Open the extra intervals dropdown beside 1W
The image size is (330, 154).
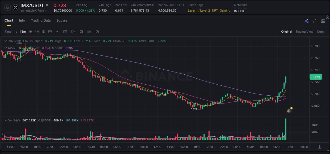coord(57,32)
